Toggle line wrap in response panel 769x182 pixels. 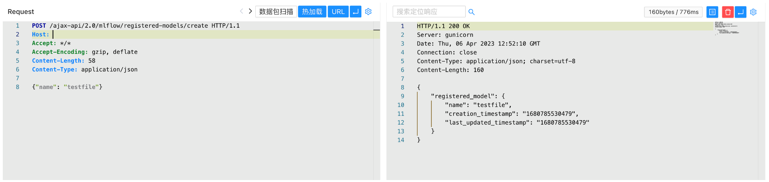[x=741, y=12]
